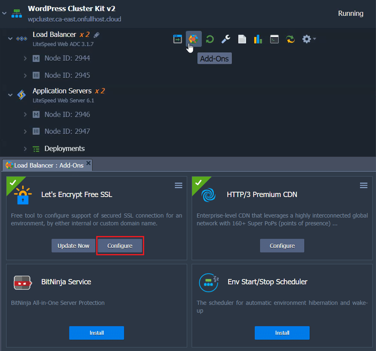Viewport: 376px width, 351px height.
Task: Click the Redeploy Containers icon
Action: 291,39
